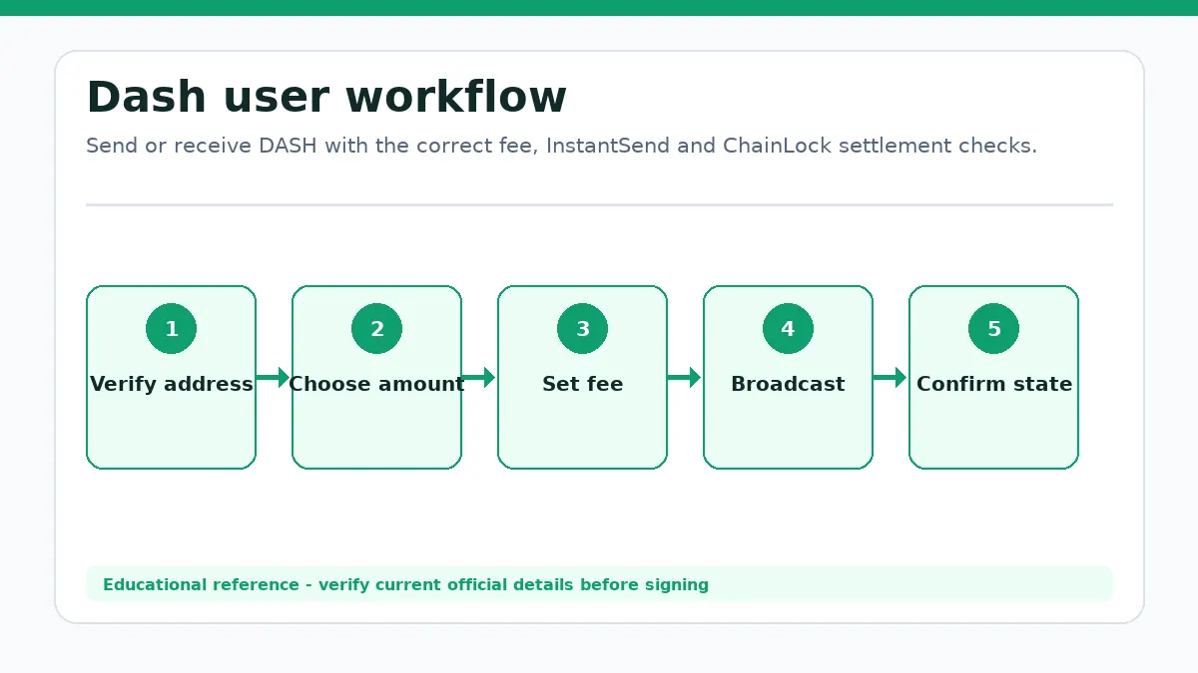Select the 'Choose amount' step label

pyautogui.click(x=377, y=384)
